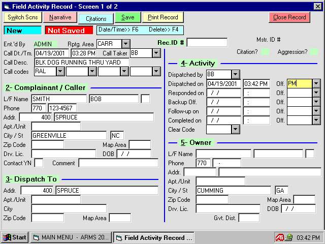Screen dimensions: 325x244
Task: Click the complainant Drv. Lic. field
Action: click(x=63, y=154)
